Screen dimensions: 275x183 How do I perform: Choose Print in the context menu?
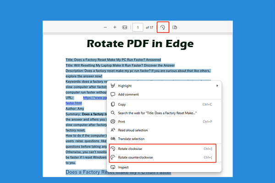pos(164,122)
